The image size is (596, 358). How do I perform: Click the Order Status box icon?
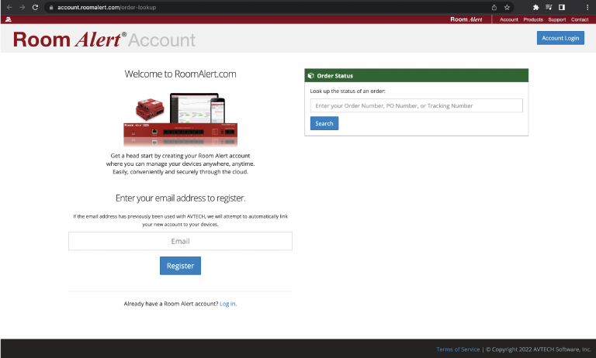(x=310, y=75)
